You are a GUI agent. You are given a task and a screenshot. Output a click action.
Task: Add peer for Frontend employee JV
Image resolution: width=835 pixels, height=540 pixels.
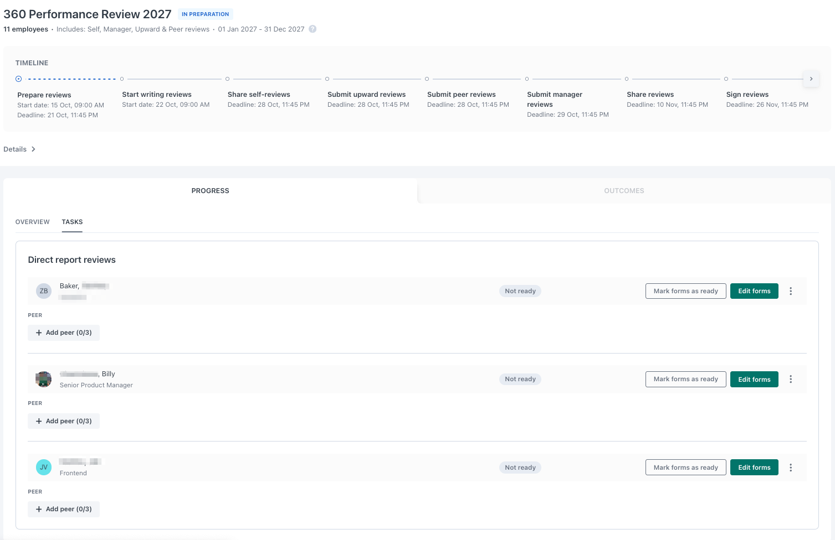click(x=64, y=509)
